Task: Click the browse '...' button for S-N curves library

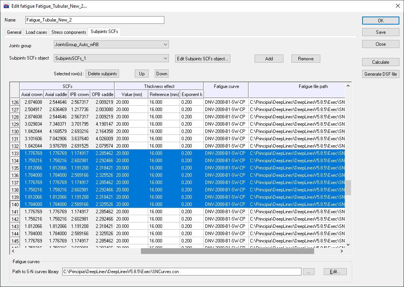Action: 308,272
